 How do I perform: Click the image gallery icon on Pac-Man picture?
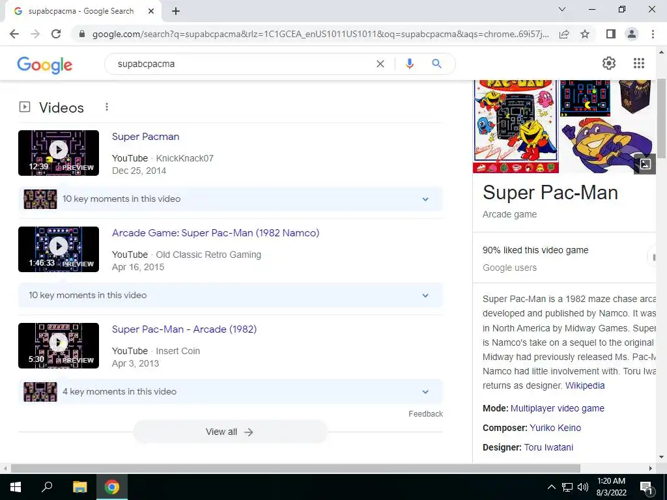click(x=645, y=164)
